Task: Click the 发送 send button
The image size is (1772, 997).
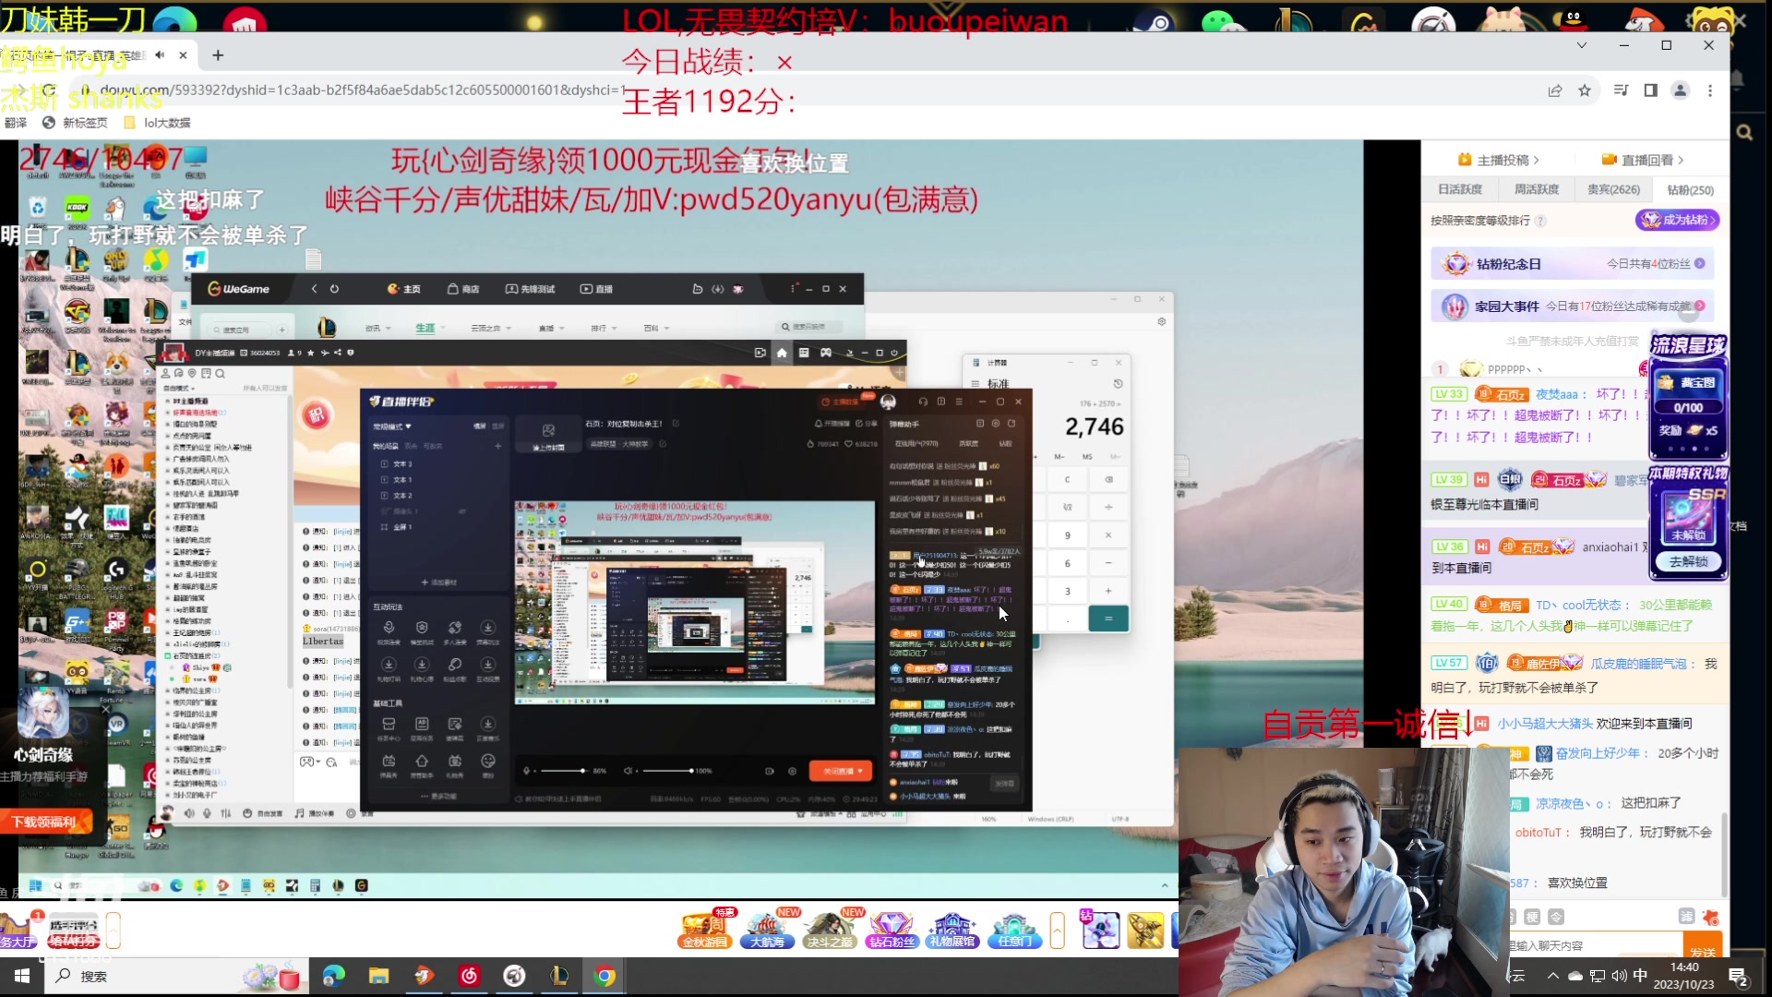Action: (1703, 951)
